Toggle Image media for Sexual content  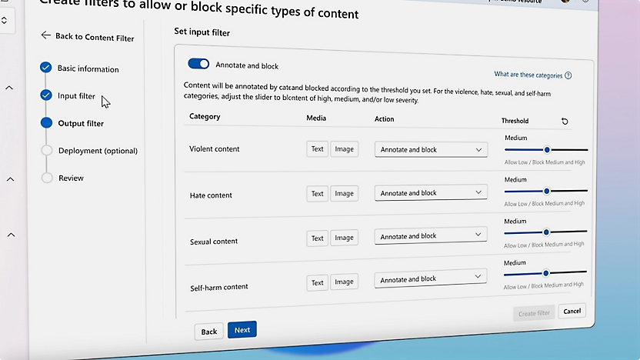pyautogui.click(x=344, y=238)
